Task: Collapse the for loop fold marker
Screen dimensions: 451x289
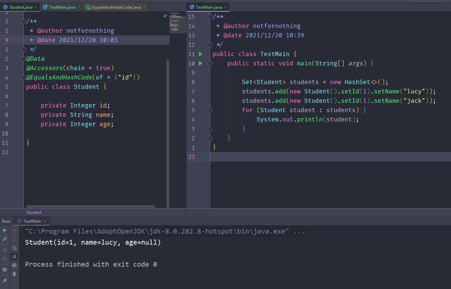Action: pyautogui.click(x=210, y=110)
